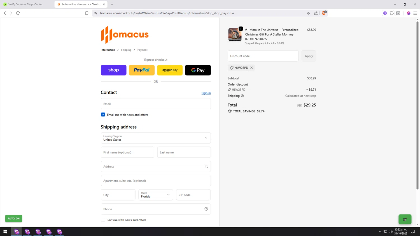Go to Shipping breadcrumb step
This screenshot has height=236, width=420.
point(126,50)
